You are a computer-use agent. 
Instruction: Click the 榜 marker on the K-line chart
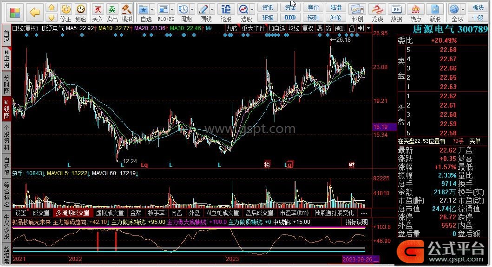point(267,165)
